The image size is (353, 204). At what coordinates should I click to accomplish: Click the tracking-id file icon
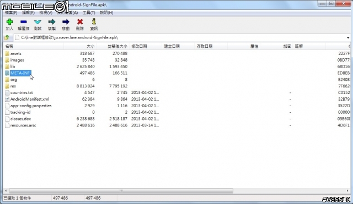(7, 112)
